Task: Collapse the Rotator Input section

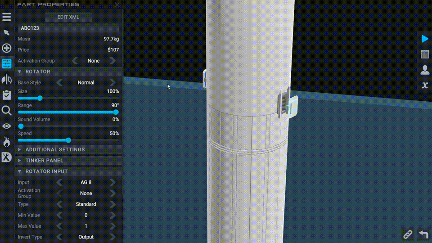Action: click(x=20, y=171)
